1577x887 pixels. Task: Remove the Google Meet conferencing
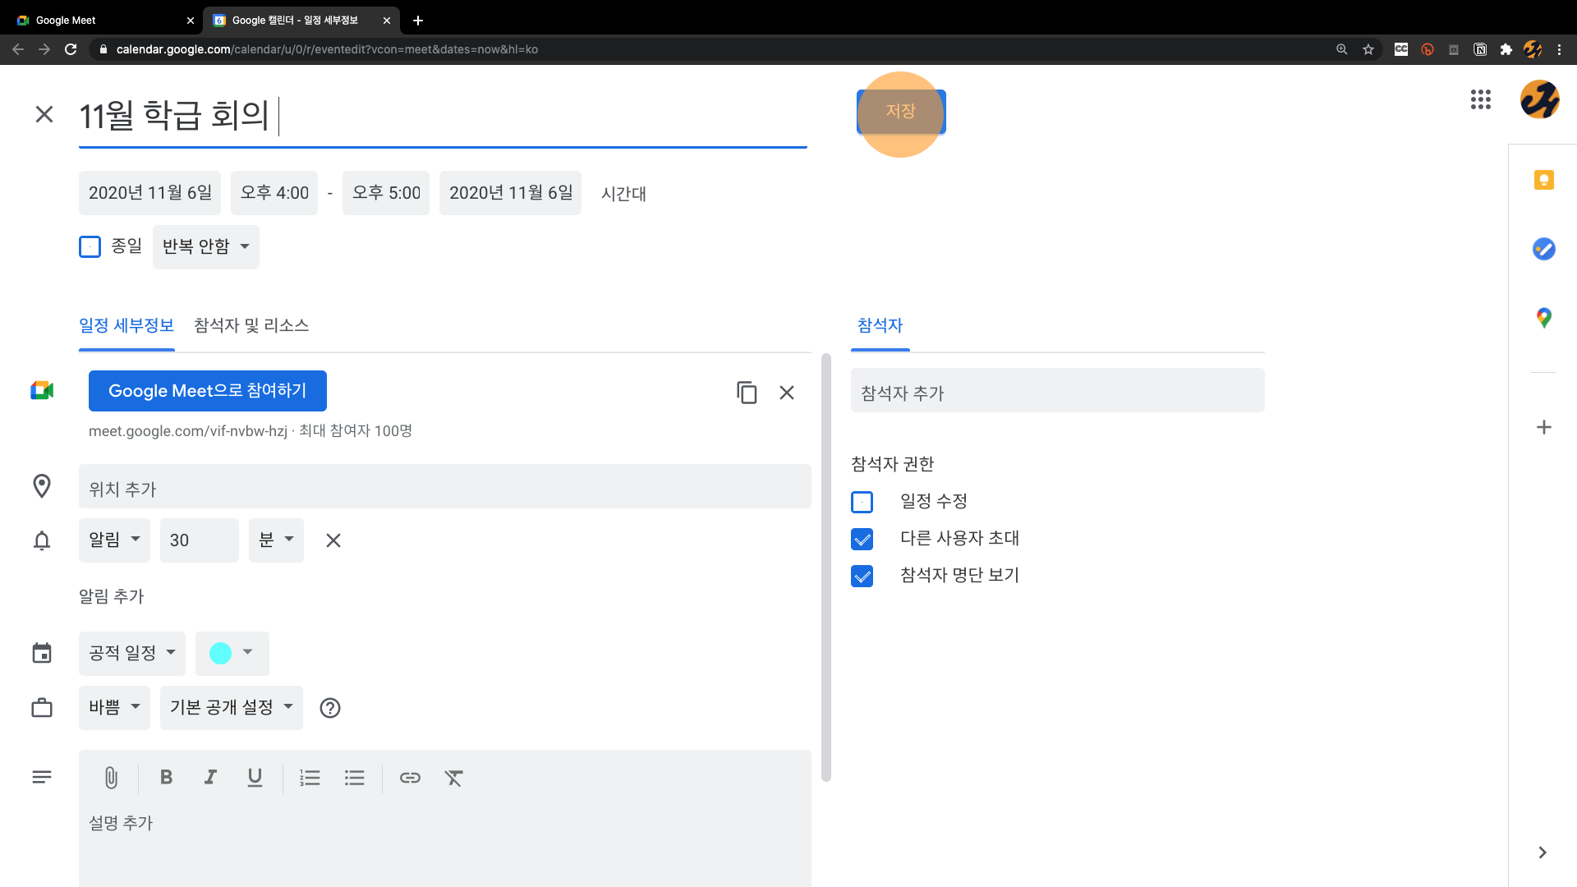tap(786, 393)
